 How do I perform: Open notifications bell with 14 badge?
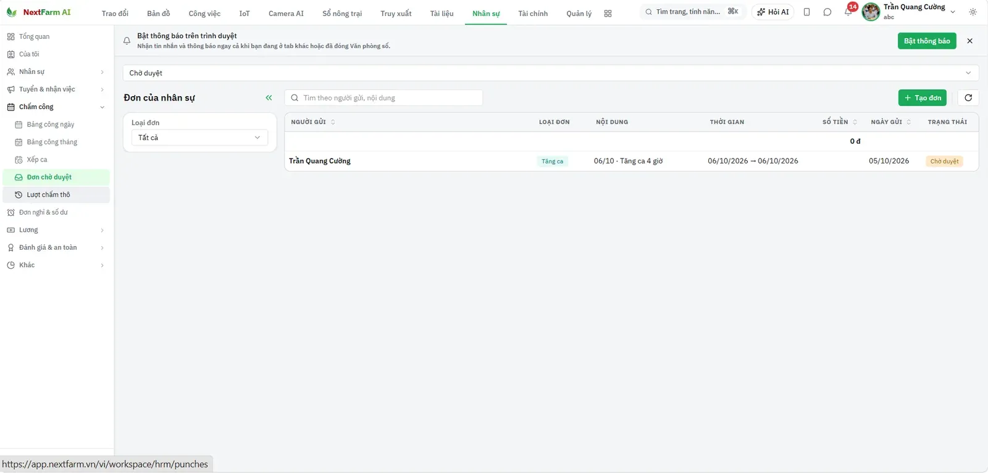[x=848, y=11]
